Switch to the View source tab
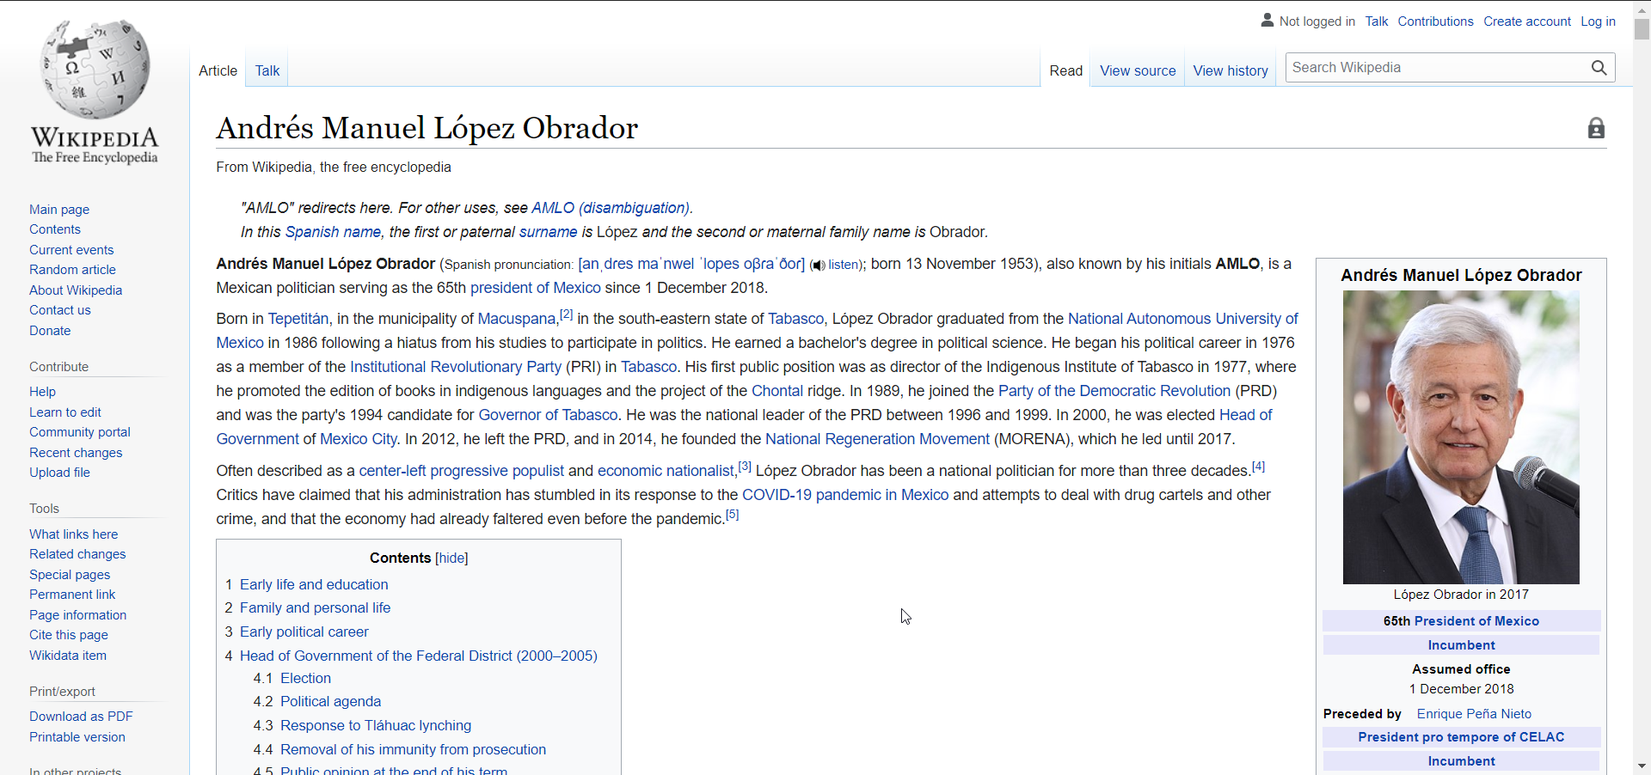Image resolution: width=1651 pixels, height=775 pixels. tap(1138, 70)
